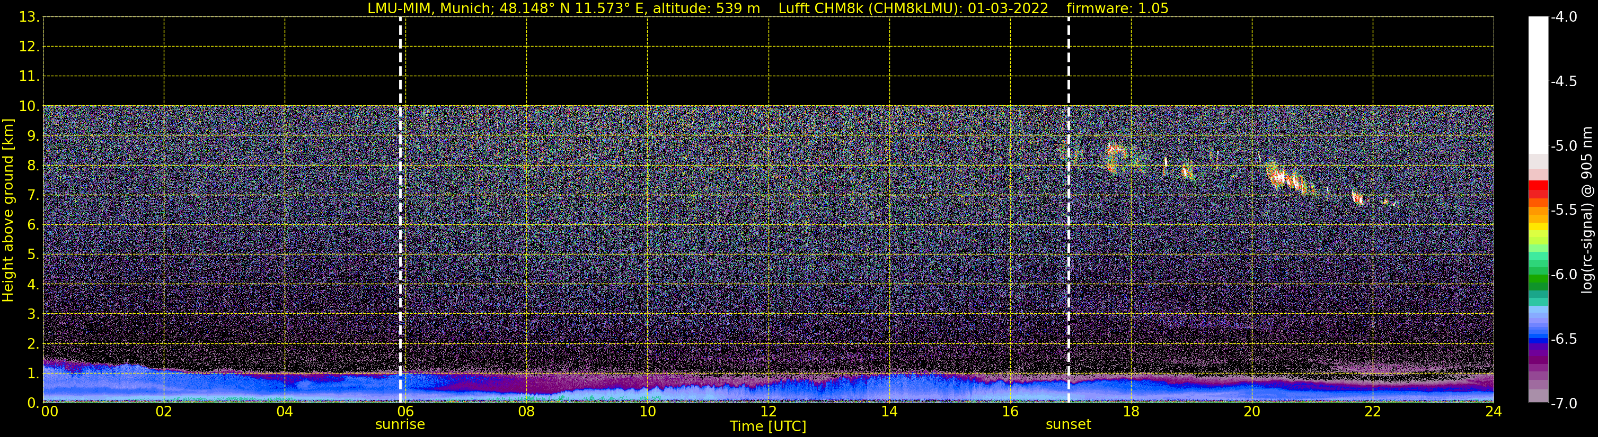Click the '-7.0' colorbar tick label
Image resolution: width=1598 pixels, height=437 pixels.
pos(1563,404)
